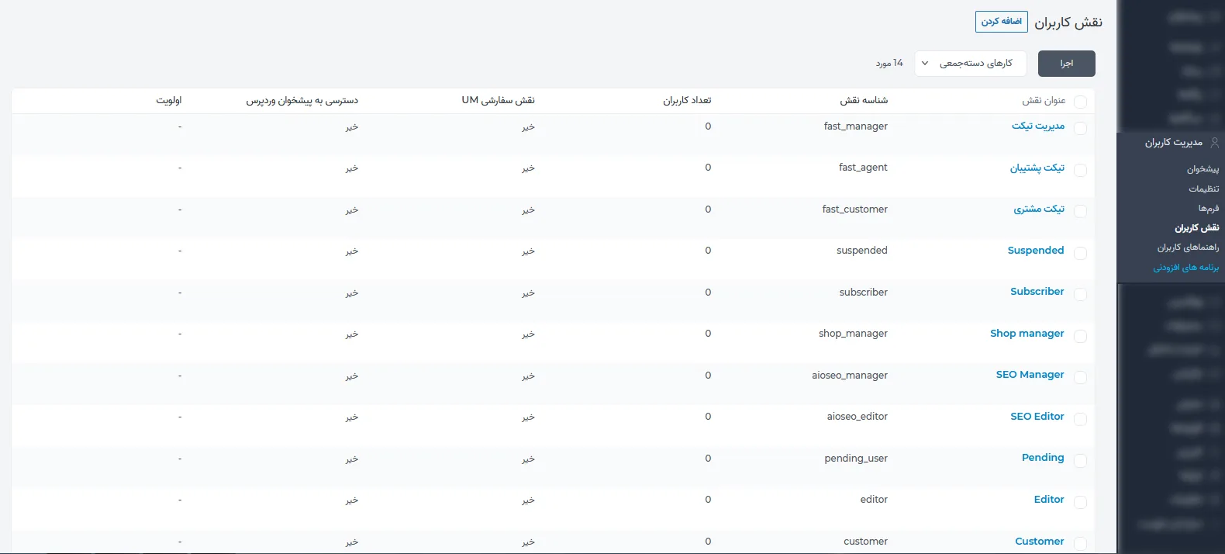
Task: Check the box for the fast_manager role
Action: pyautogui.click(x=1081, y=128)
